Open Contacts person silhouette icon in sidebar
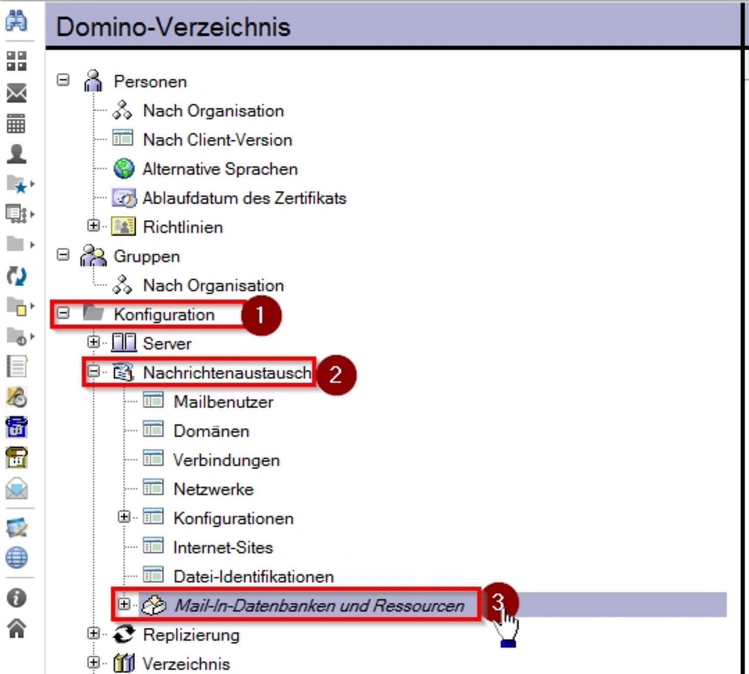Viewport: 749px width, 674px height. click(17, 154)
